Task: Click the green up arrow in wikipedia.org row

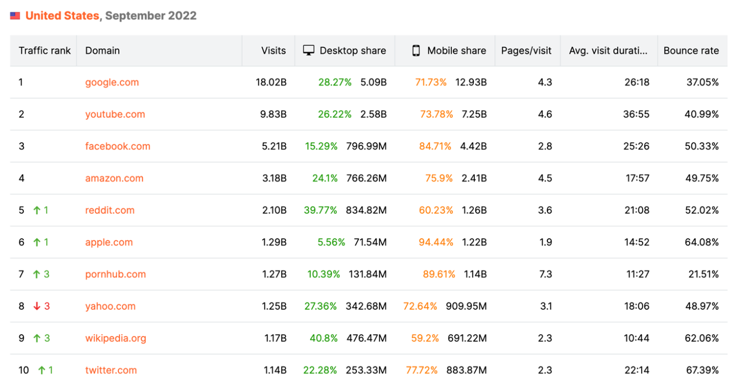Action: coord(37,338)
